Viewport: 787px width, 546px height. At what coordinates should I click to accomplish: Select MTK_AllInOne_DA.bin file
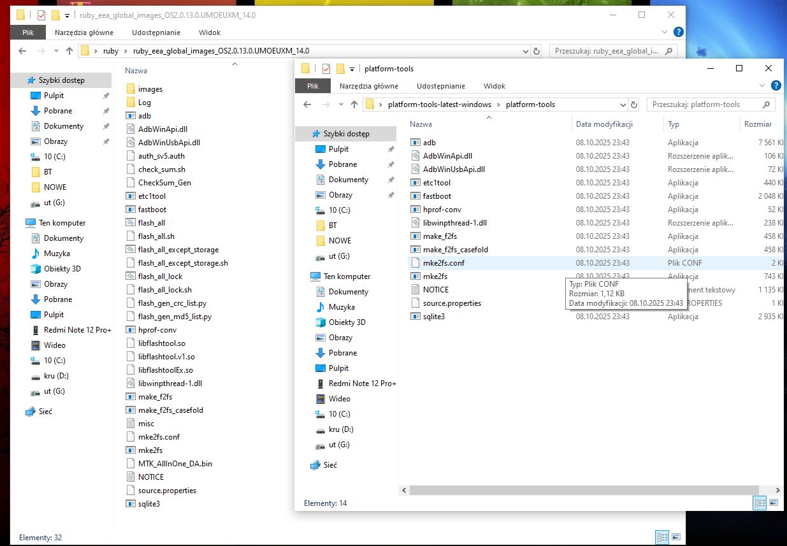pyautogui.click(x=175, y=464)
